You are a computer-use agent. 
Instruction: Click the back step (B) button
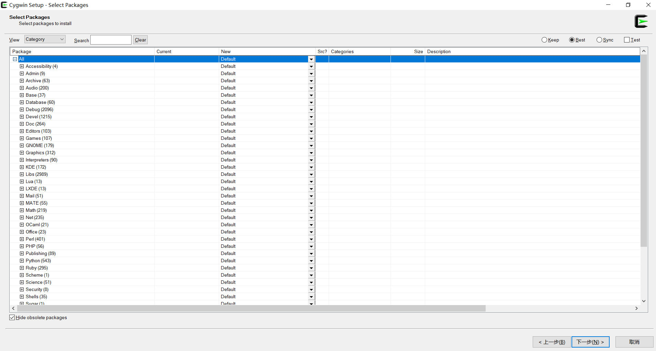click(552, 342)
